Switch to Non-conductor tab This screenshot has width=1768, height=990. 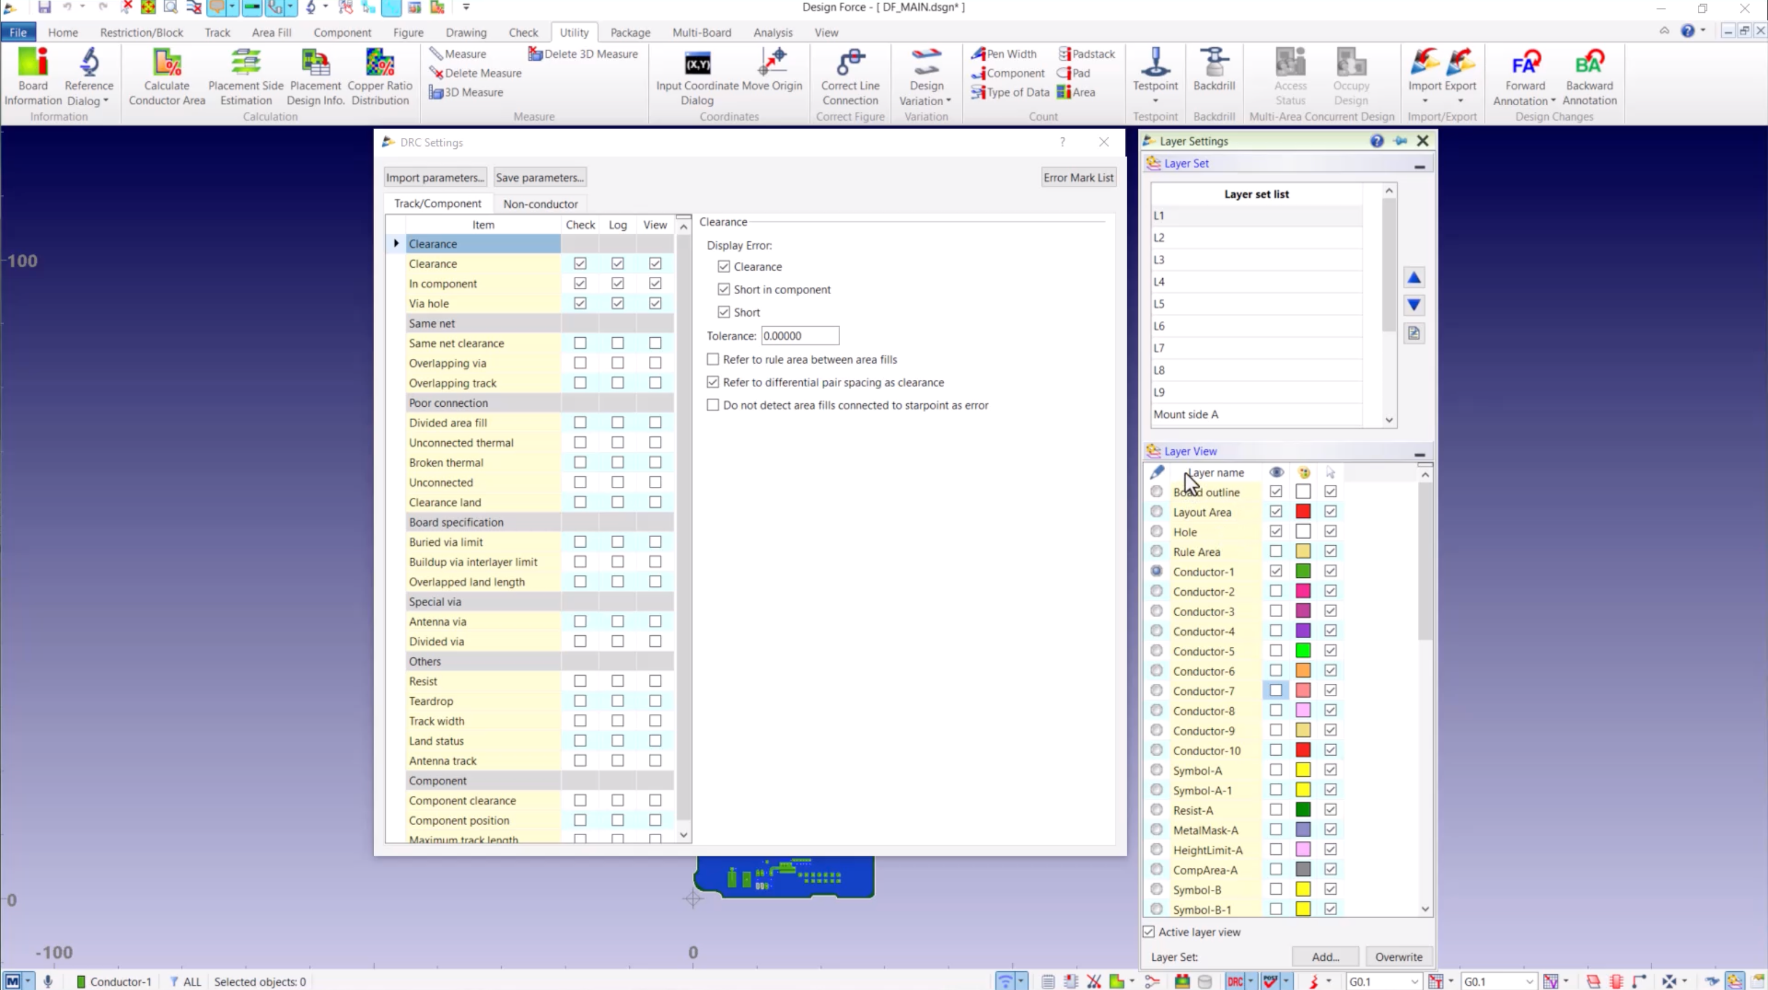click(x=540, y=204)
